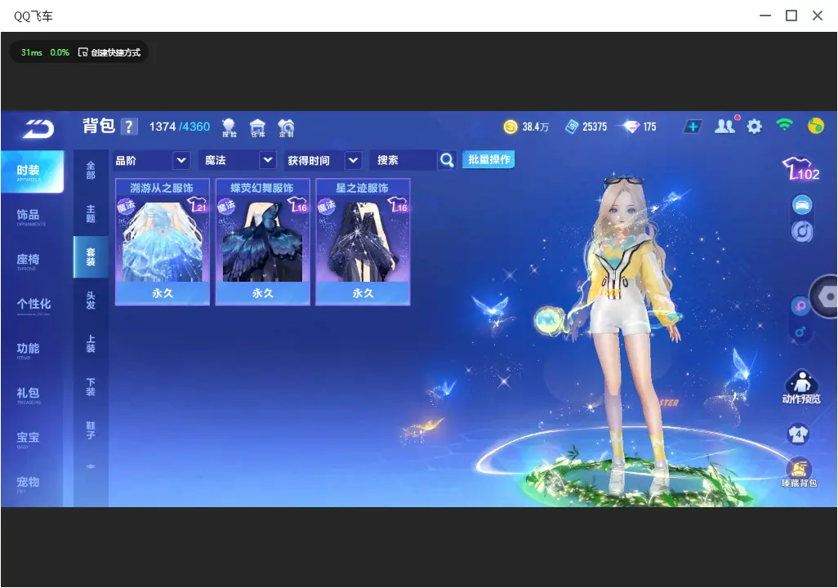Switch to the 个性化 category tab
838x588 pixels.
32,305
